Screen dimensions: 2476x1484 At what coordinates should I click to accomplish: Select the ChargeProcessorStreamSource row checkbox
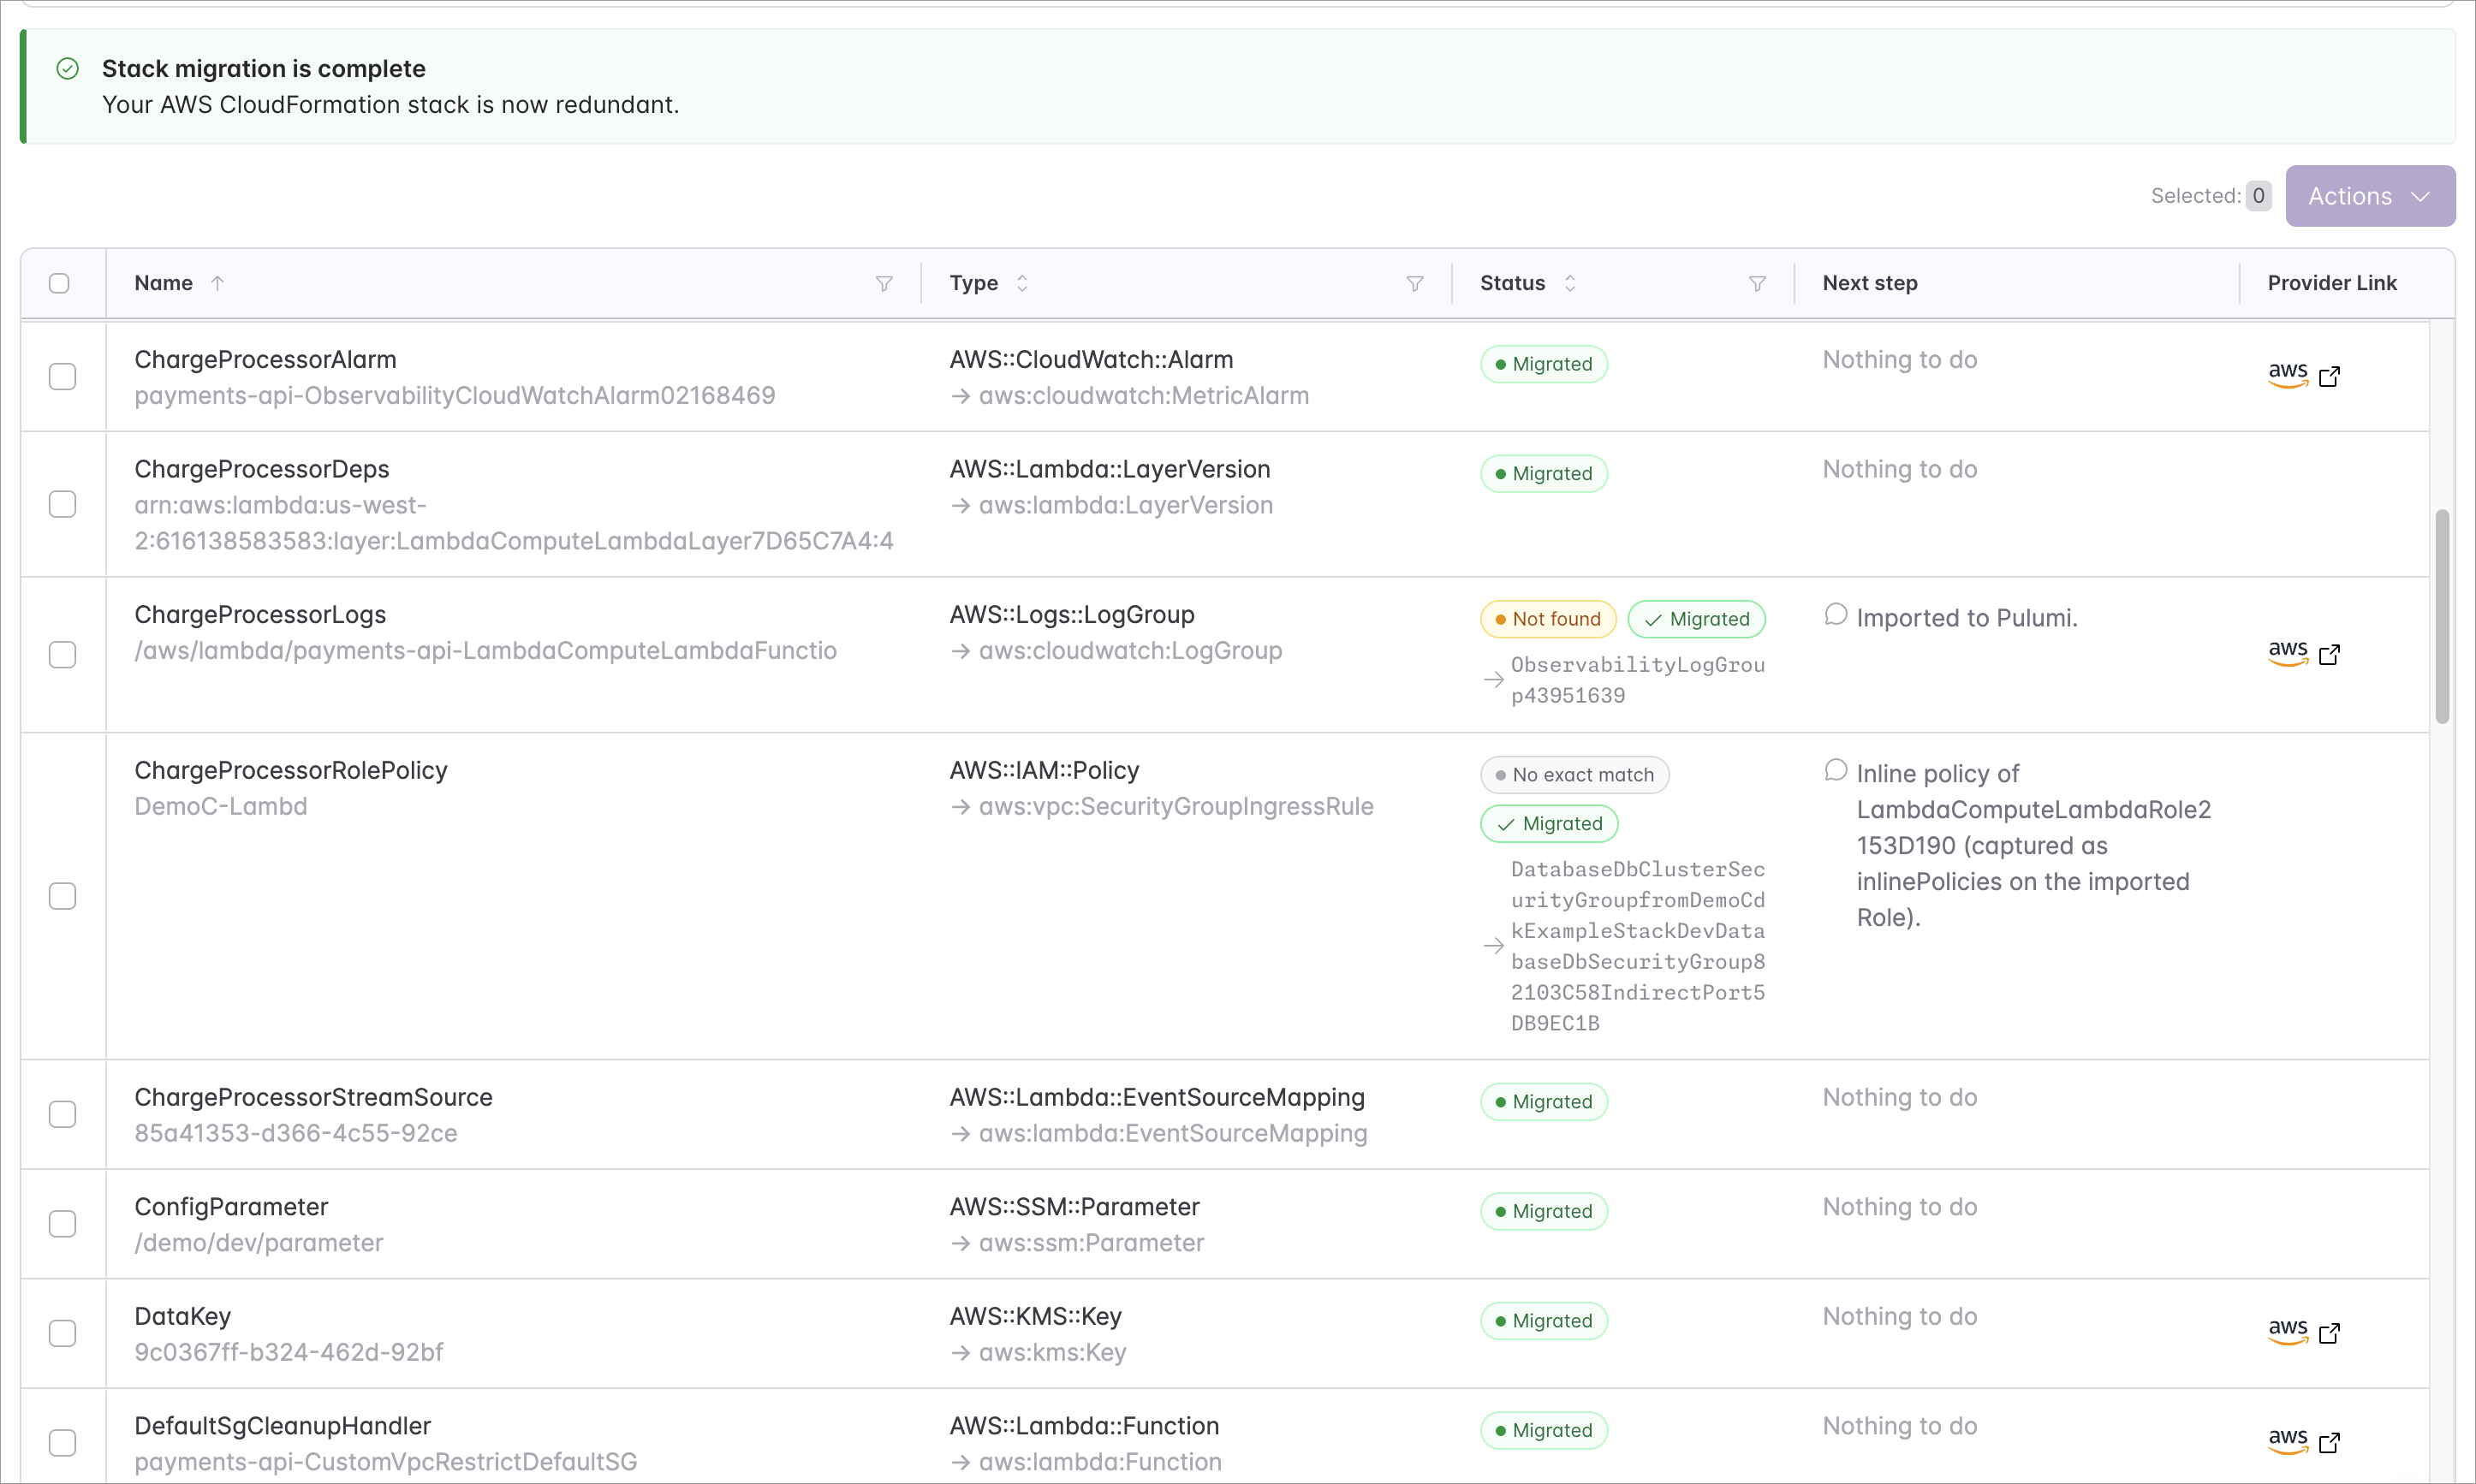[x=62, y=1114]
